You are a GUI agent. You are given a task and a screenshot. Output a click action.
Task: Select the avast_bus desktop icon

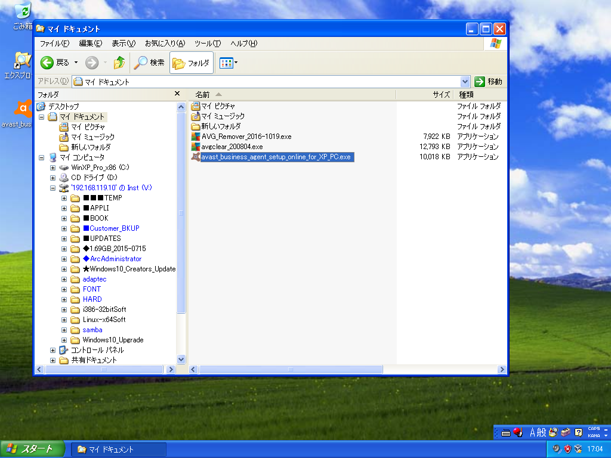[x=17, y=114]
